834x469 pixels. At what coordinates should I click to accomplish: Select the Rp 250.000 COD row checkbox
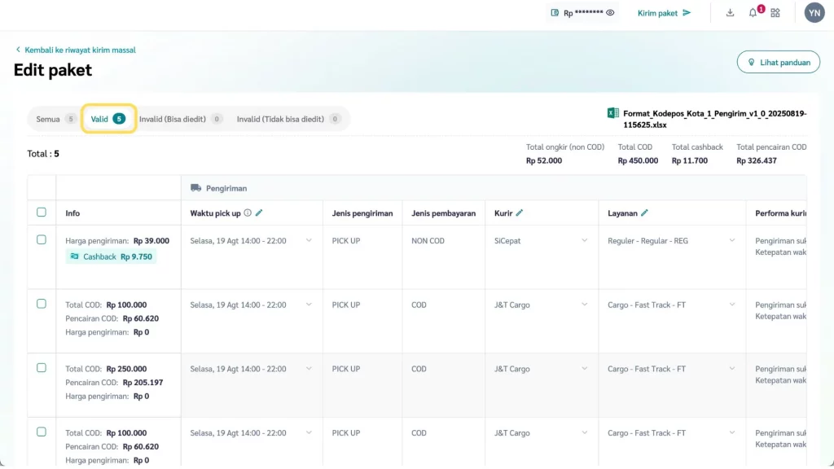pos(42,368)
